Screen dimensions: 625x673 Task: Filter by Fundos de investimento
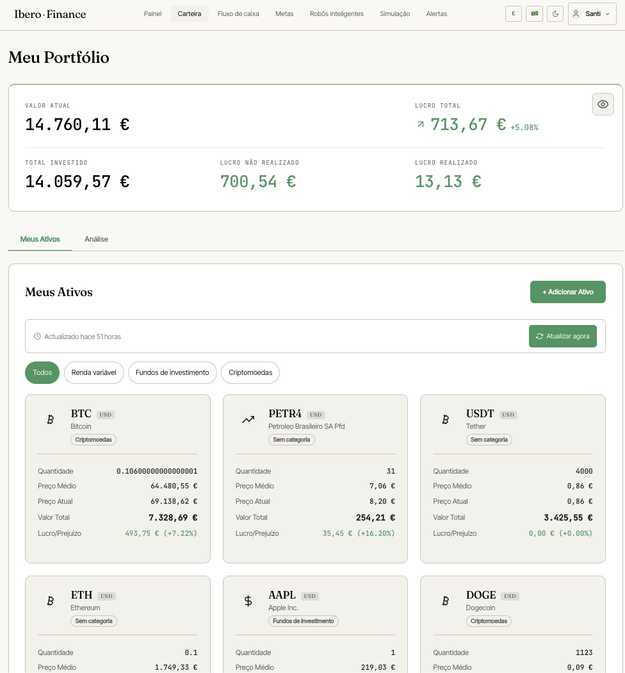pyautogui.click(x=172, y=372)
